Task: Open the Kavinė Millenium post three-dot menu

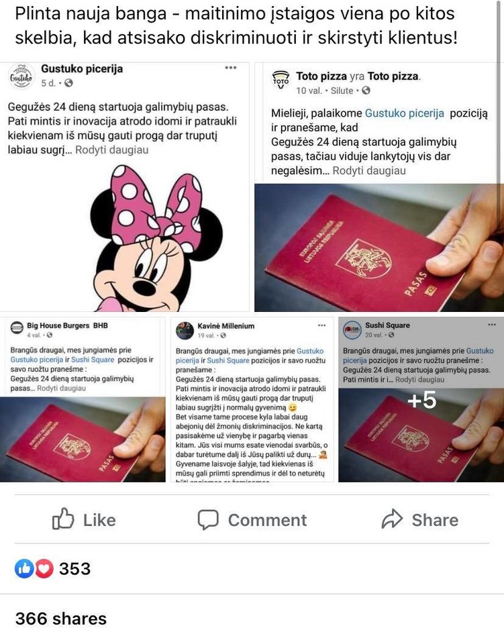Action: pyautogui.click(x=322, y=325)
